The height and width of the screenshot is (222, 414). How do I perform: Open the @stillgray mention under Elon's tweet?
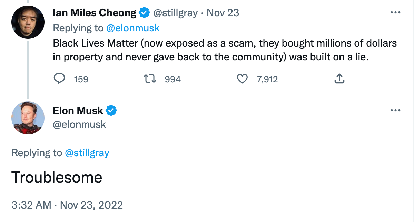click(x=88, y=153)
